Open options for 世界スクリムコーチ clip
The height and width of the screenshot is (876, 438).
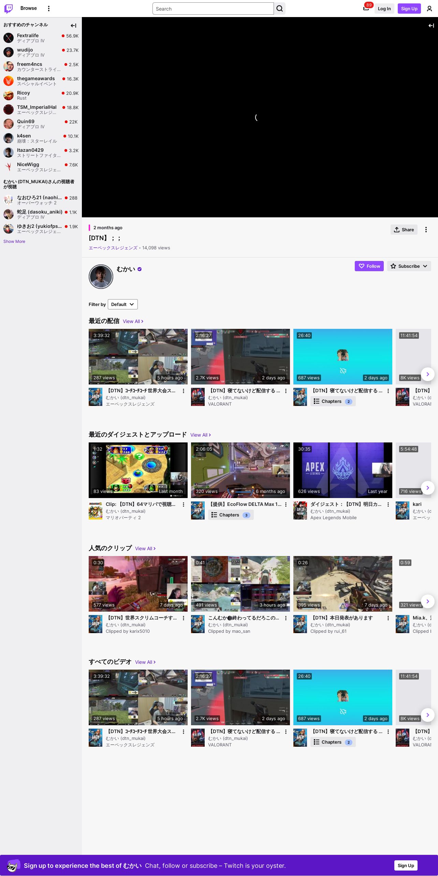point(184,618)
